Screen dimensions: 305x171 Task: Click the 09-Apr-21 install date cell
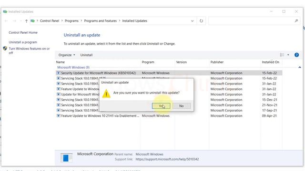tap(269, 116)
